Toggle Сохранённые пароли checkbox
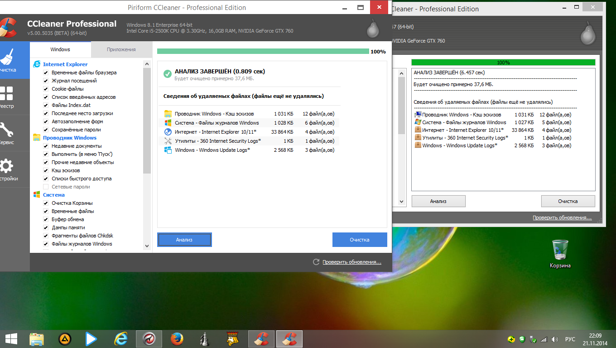 pyautogui.click(x=46, y=130)
